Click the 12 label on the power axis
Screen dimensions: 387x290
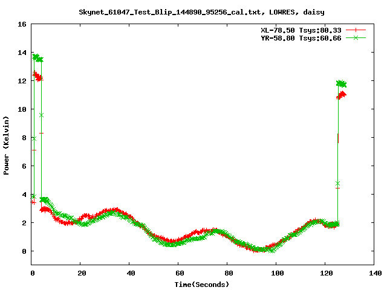click(x=22, y=81)
